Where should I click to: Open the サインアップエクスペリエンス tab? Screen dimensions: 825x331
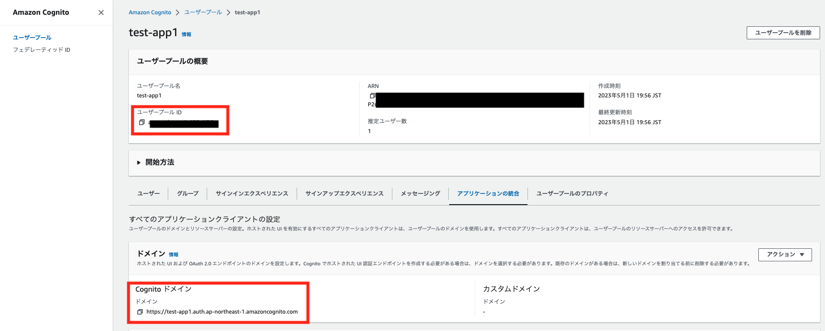click(344, 193)
